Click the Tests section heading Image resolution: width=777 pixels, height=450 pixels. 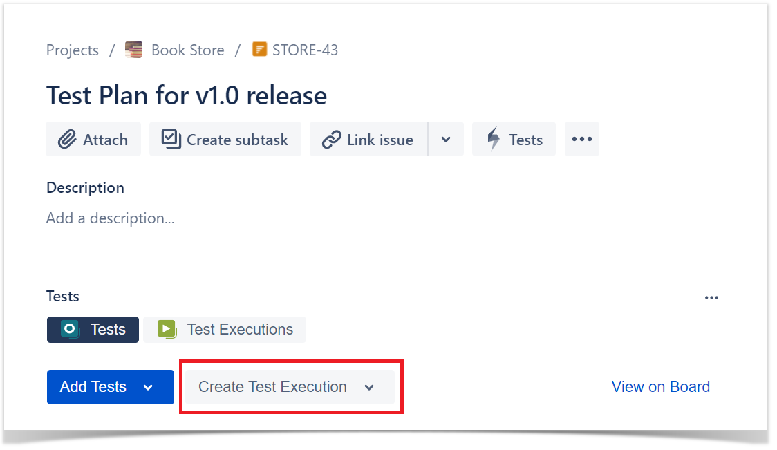click(63, 297)
